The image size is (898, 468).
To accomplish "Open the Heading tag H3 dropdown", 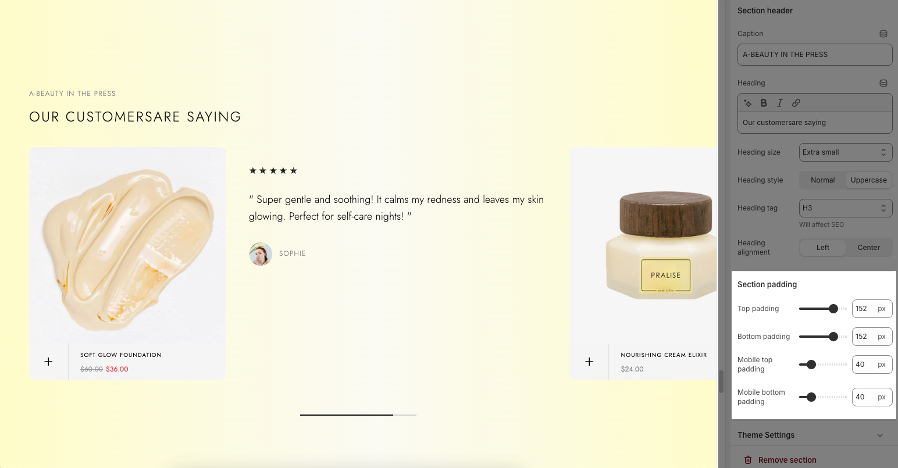I will click(x=846, y=208).
